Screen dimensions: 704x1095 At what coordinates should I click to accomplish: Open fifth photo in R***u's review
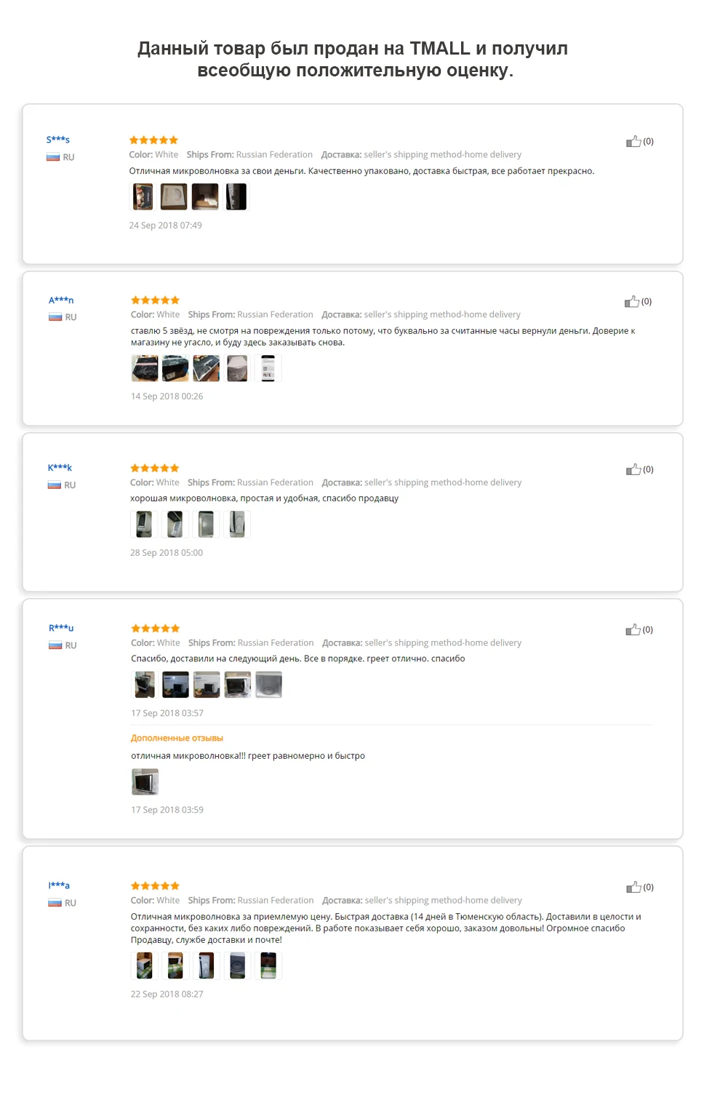click(268, 685)
